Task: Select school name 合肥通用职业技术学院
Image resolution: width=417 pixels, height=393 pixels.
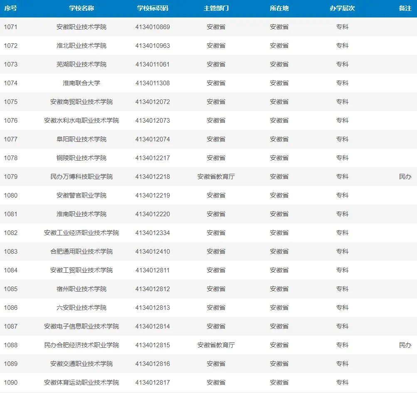Action: click(x=81, y=252)
